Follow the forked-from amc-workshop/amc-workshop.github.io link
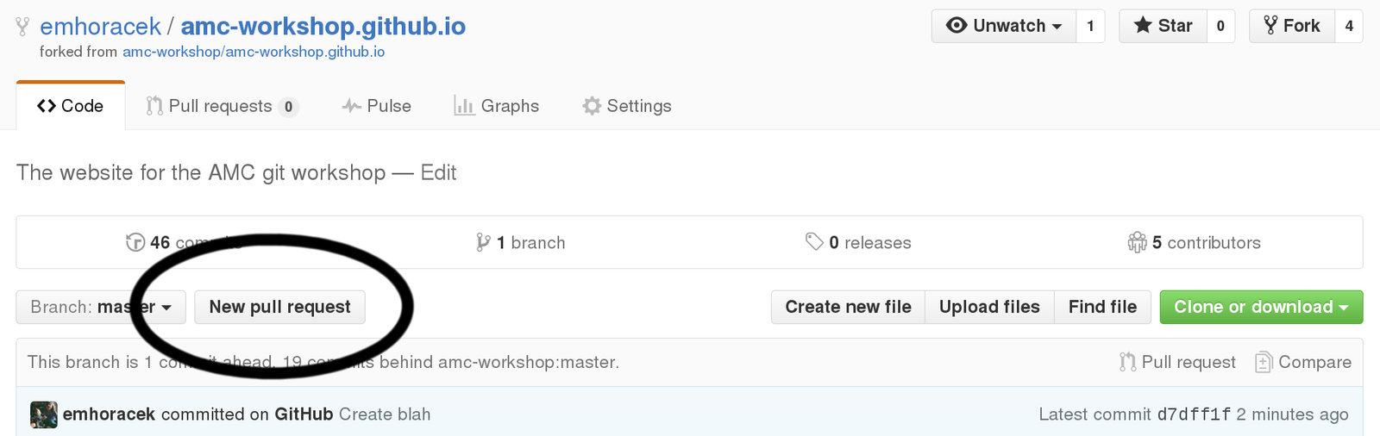The height and width of the screenshot is (436, 1380). point(254,52)
